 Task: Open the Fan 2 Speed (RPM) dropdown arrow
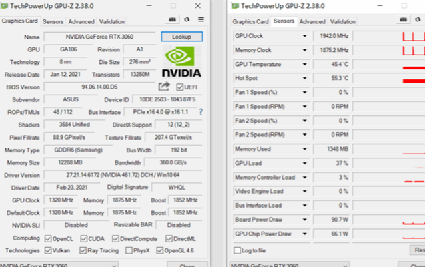click(305, 135)
